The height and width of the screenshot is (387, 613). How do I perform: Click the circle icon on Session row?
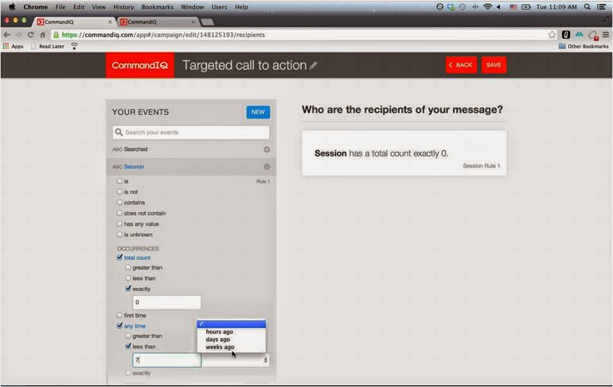pos(267,167)
